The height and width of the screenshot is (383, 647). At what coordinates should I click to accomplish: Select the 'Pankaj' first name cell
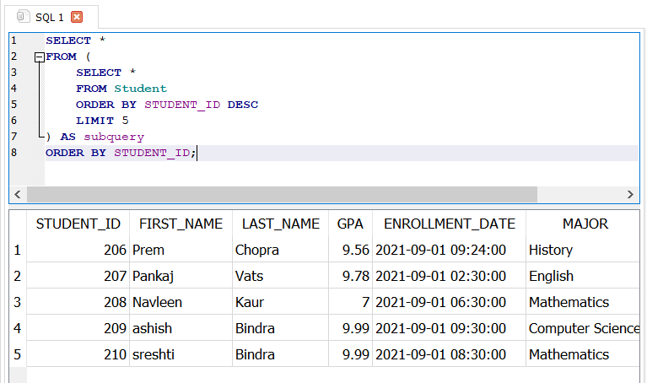(181, 276)
